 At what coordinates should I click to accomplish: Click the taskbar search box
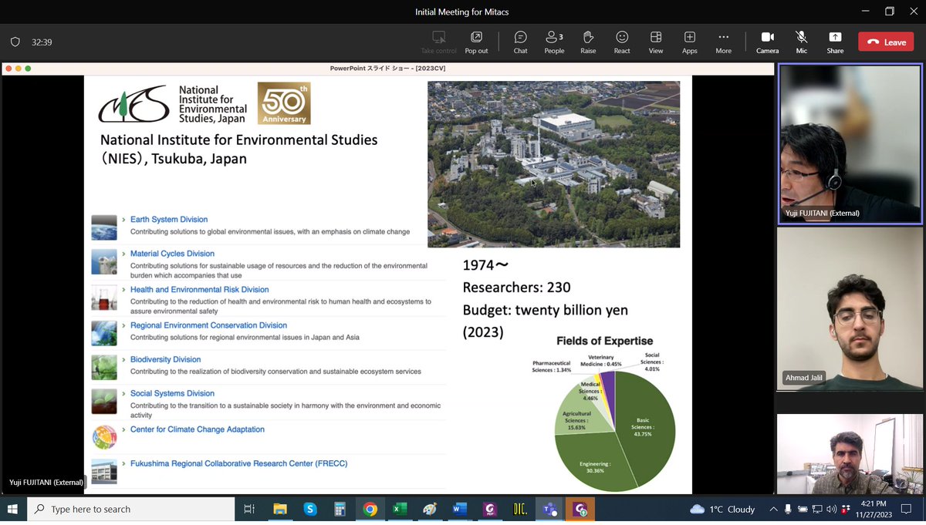click(x=131, y=509)
